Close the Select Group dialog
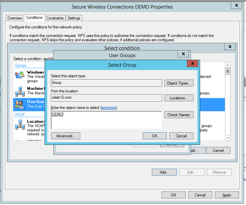 click(x=192, y=64)
